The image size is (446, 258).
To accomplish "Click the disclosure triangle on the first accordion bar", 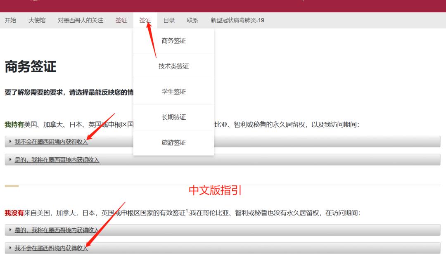I will (9, 142).
